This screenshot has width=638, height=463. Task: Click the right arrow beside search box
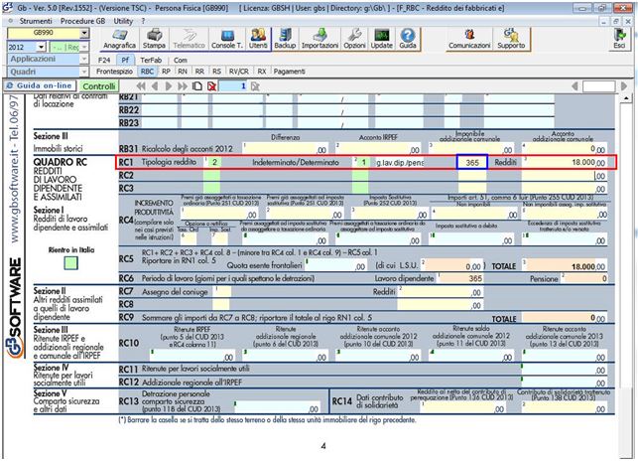click(624, 86)
